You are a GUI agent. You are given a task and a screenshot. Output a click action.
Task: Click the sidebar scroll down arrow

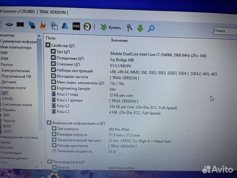[41, 162]
